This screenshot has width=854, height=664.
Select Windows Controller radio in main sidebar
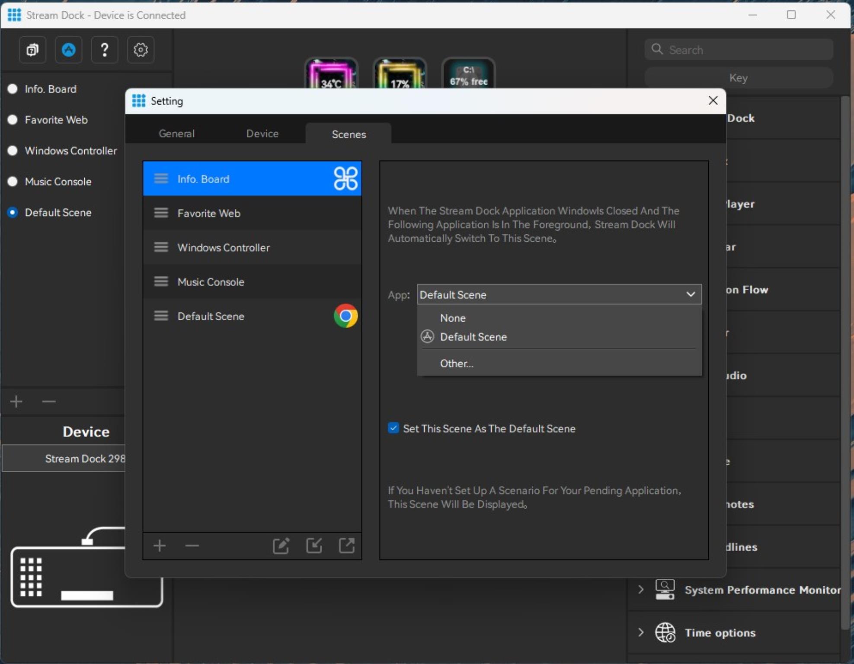[x=13, y=150]
